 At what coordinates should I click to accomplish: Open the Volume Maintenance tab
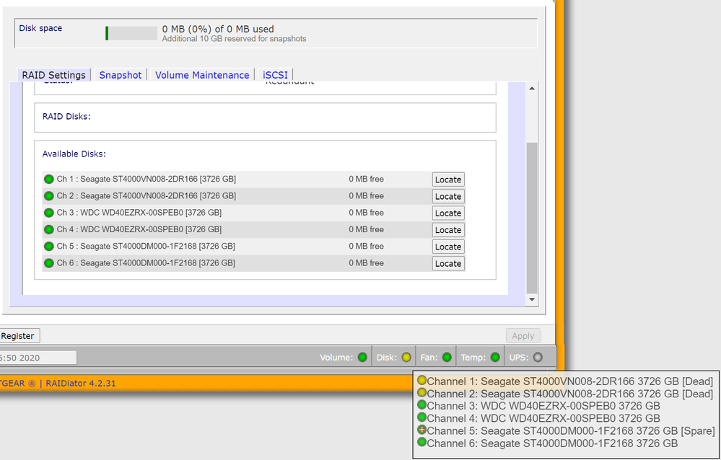tap(202, 75)
